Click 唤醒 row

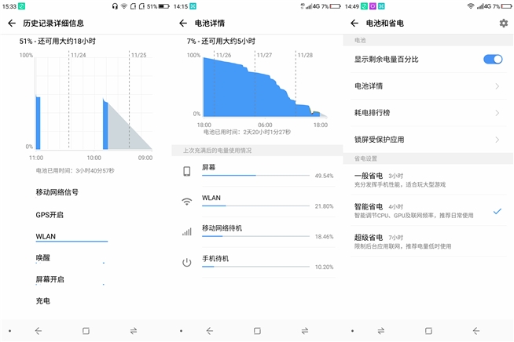tap(43, 258)
